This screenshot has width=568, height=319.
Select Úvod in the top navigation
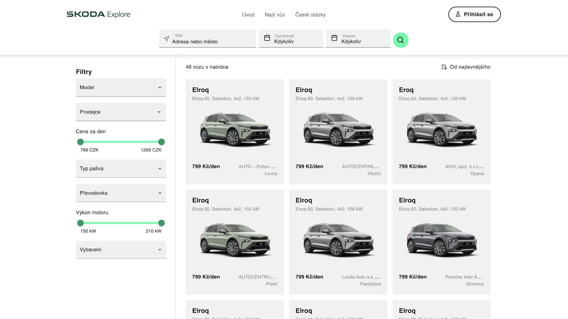click(248, 14)
